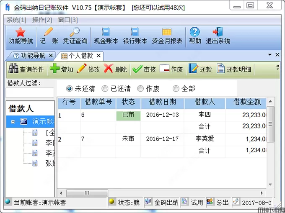Open the 窗口[3] menu
Screen dimensions: 285x213
(x=68, y=20)
